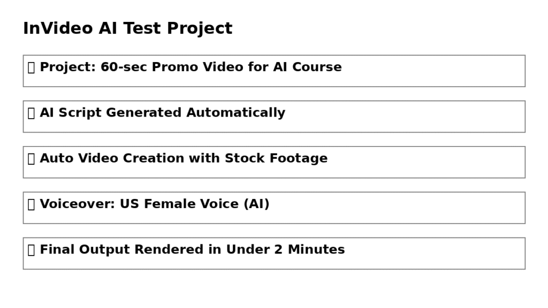
Task: Click the word "Voiceover:" in the fourth row
Action: click(77, 204)
